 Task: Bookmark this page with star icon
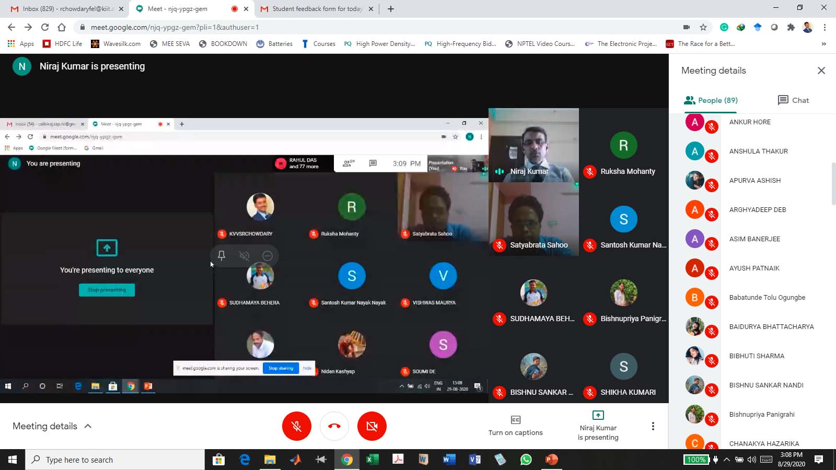tap(703, 27)
